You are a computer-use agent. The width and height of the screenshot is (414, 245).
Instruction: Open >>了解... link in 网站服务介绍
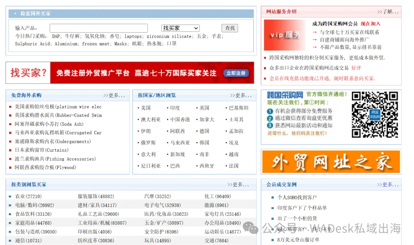coord(388,12)
